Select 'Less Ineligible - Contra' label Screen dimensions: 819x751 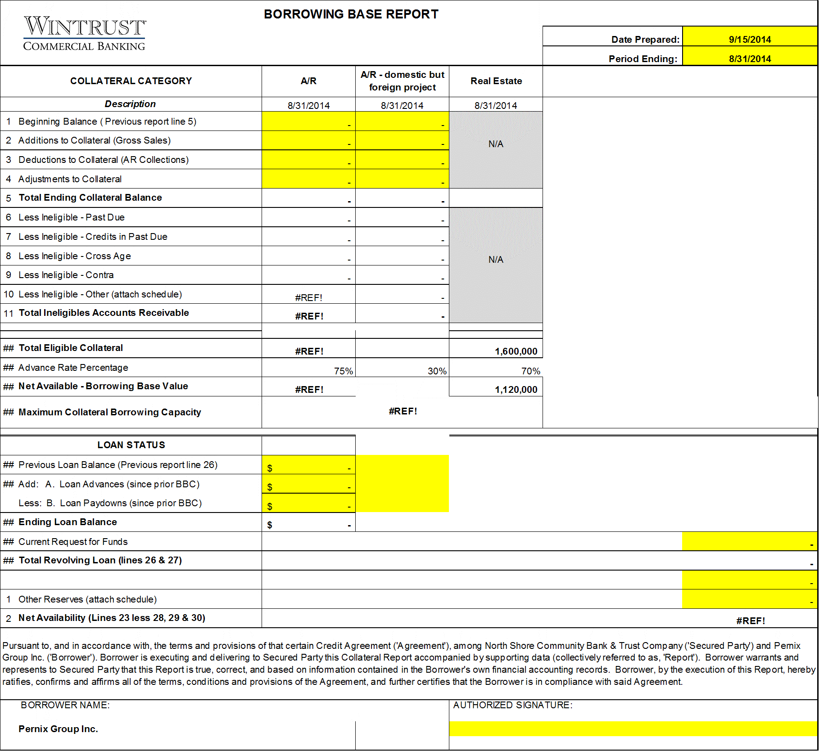(x=66, y=275)
